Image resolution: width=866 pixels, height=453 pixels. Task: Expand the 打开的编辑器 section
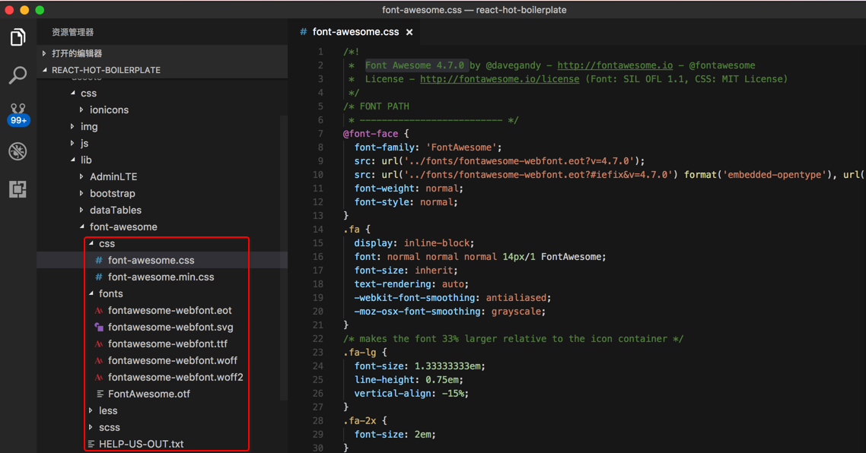point(77,54)
